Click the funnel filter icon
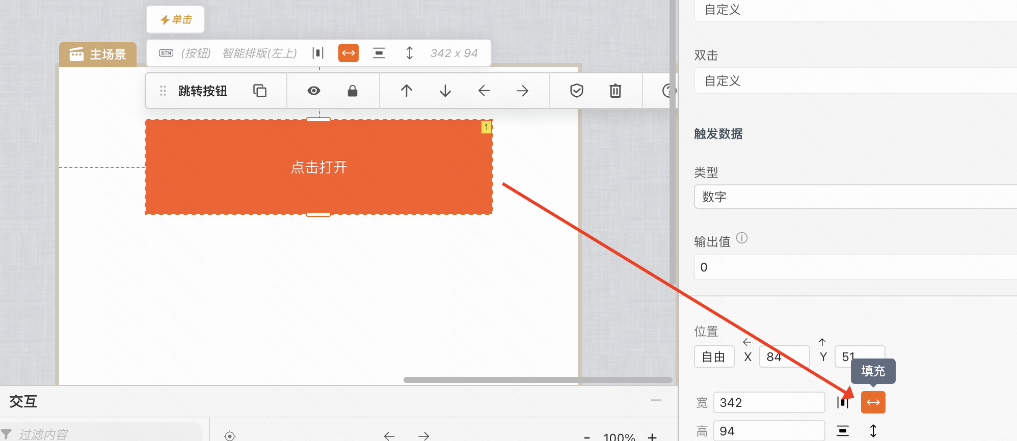Image resolution: width=1017 pixels, height=441 pixels. click(7, 434)
